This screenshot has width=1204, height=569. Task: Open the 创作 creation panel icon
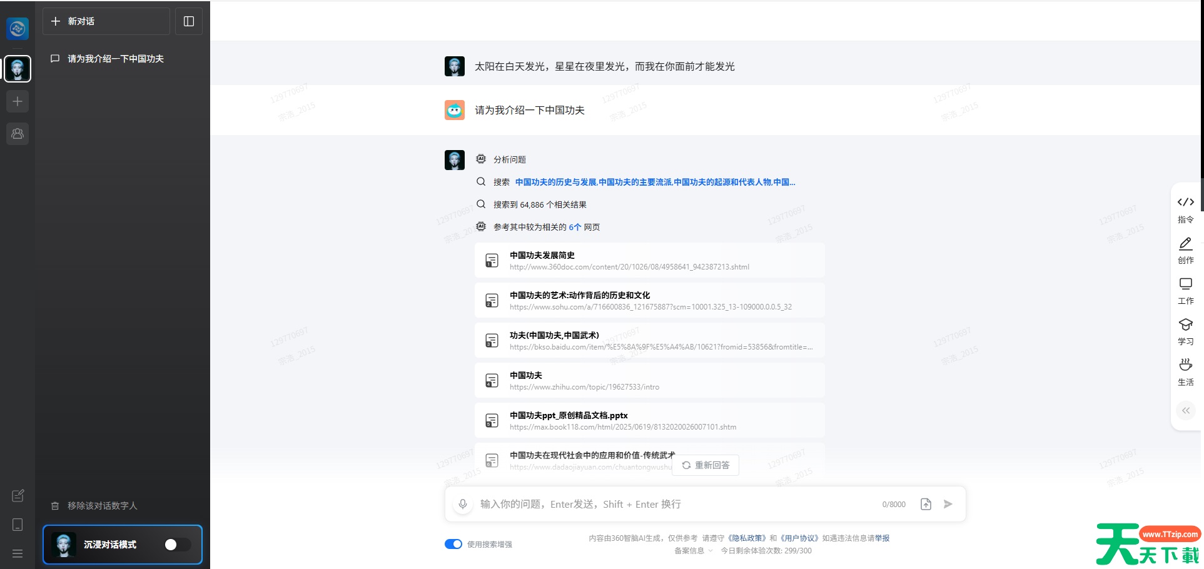pos(1186,249)
